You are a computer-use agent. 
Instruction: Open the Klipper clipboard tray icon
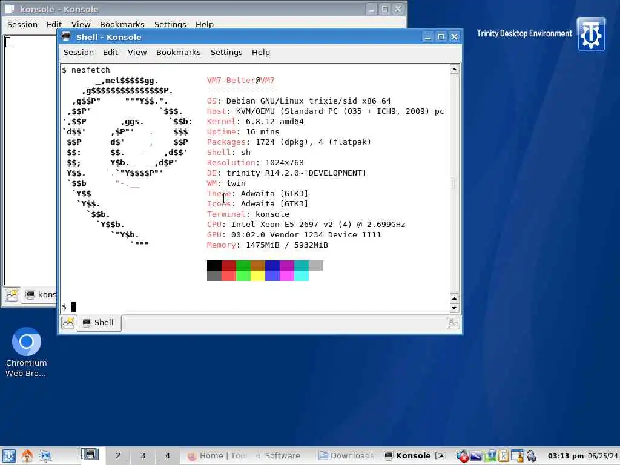click(x=503, y=456)
